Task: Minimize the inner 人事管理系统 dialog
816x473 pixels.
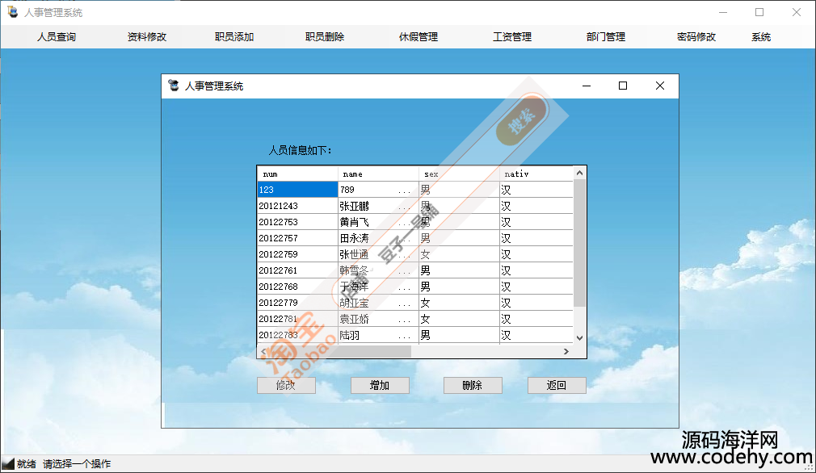Action: pyautogui.click(x=587, y=86)
